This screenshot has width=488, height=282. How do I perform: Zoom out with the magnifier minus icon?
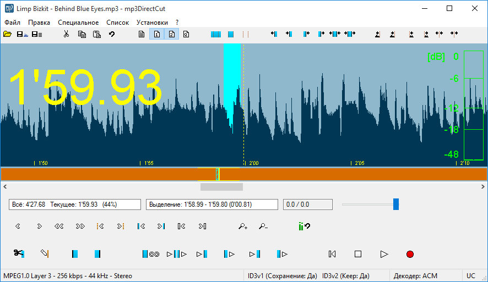click(263, 226)
